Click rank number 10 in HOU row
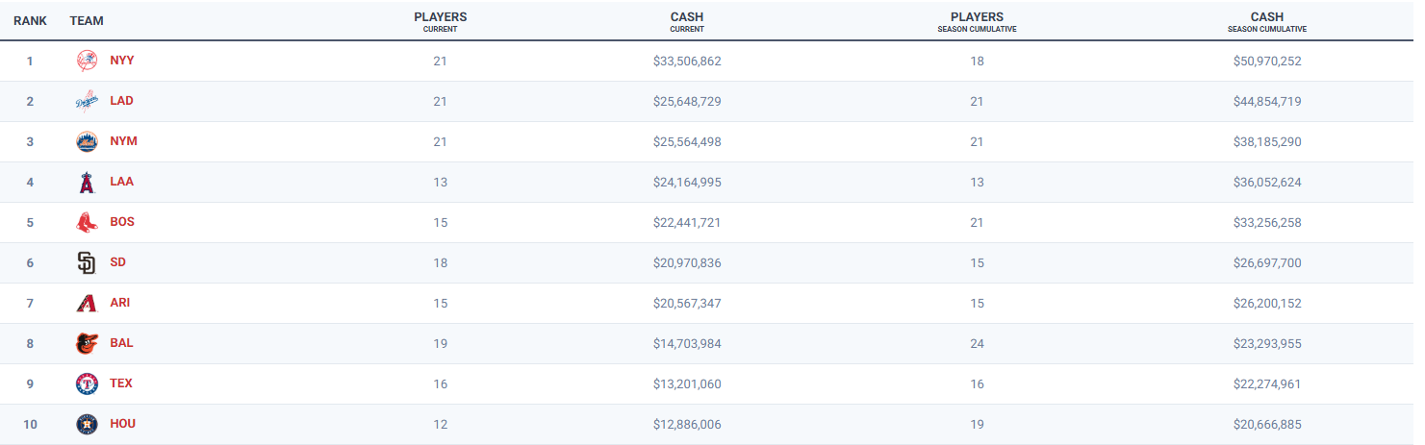This screenshot has height=445, width=1425. (x=30, y=424)
